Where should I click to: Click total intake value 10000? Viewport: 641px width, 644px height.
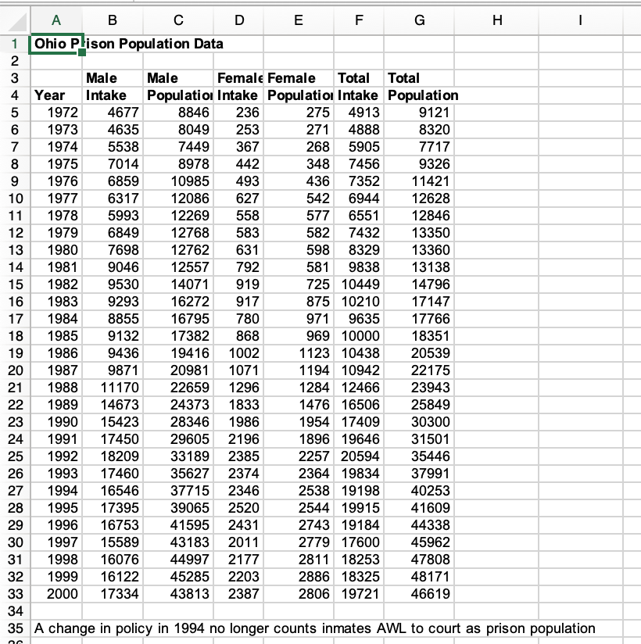coord(359,336)
